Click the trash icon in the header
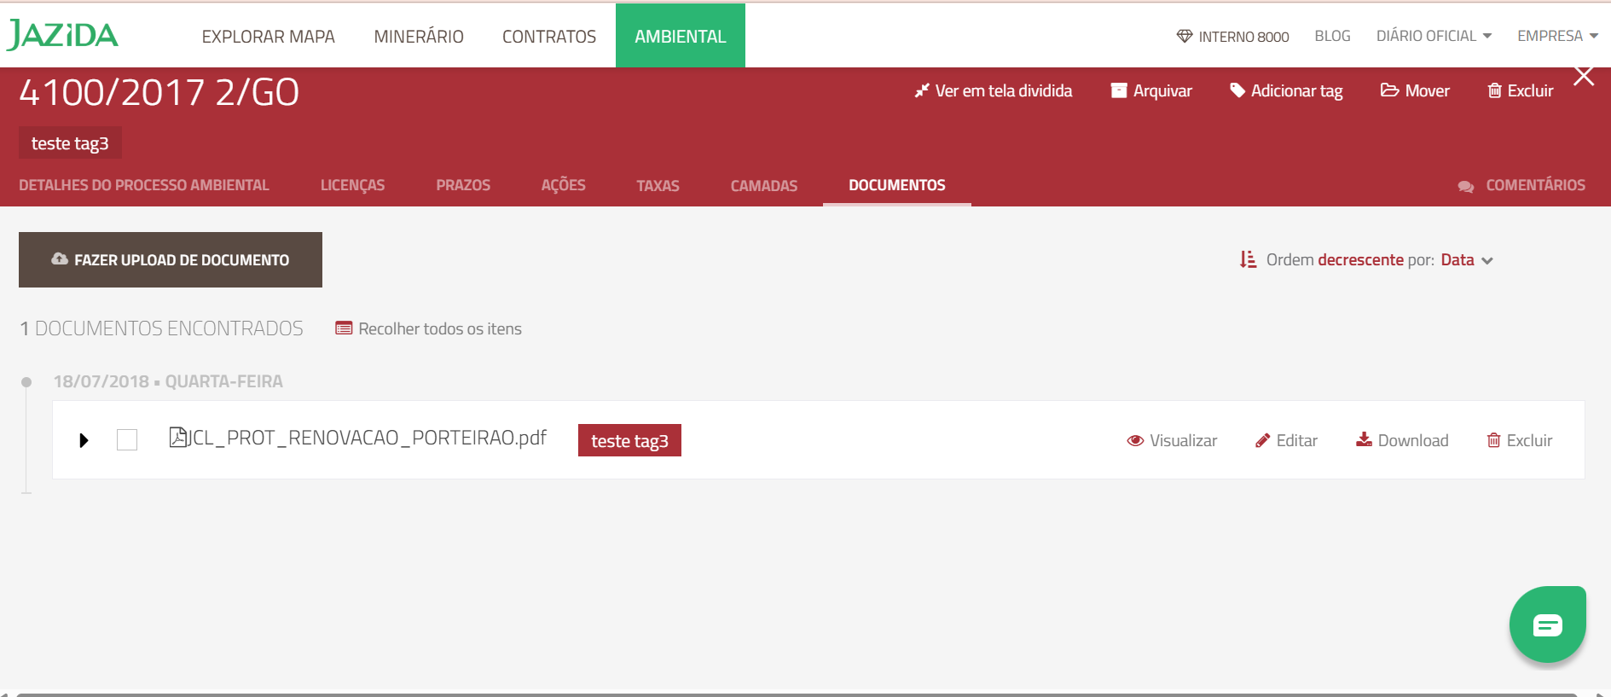Screen dimensions: 1611x697 tap(1495, 90)
